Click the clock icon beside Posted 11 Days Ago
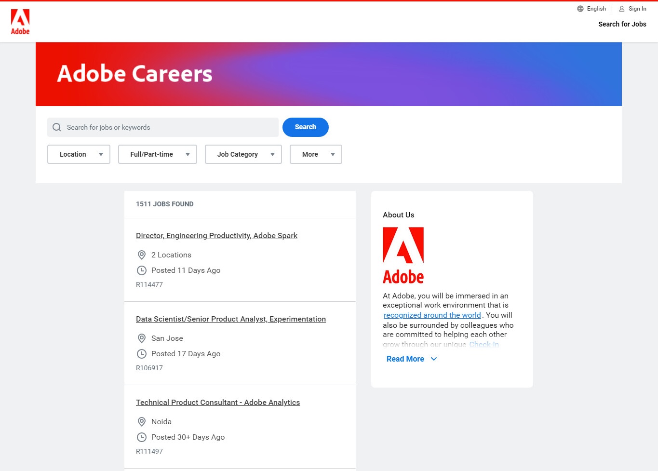 pos(142,270)
